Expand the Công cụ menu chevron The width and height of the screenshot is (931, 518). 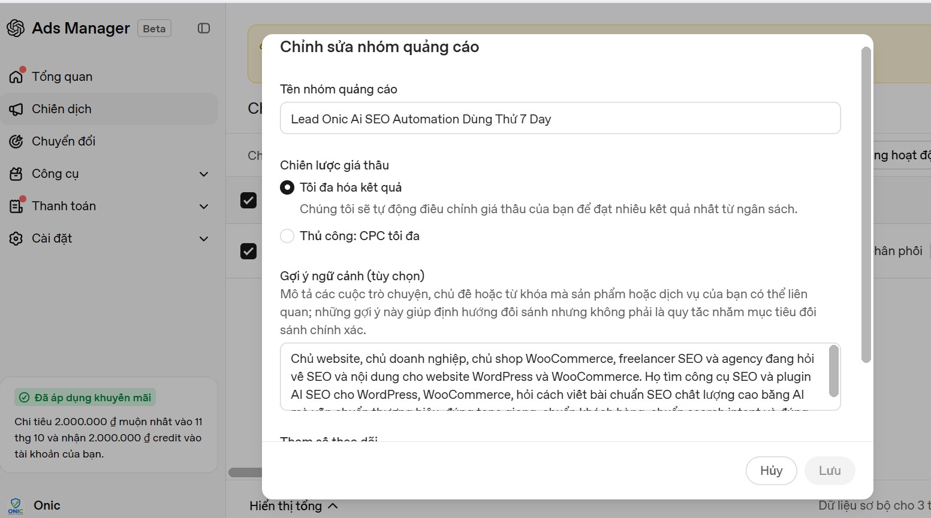coord(204,174)
